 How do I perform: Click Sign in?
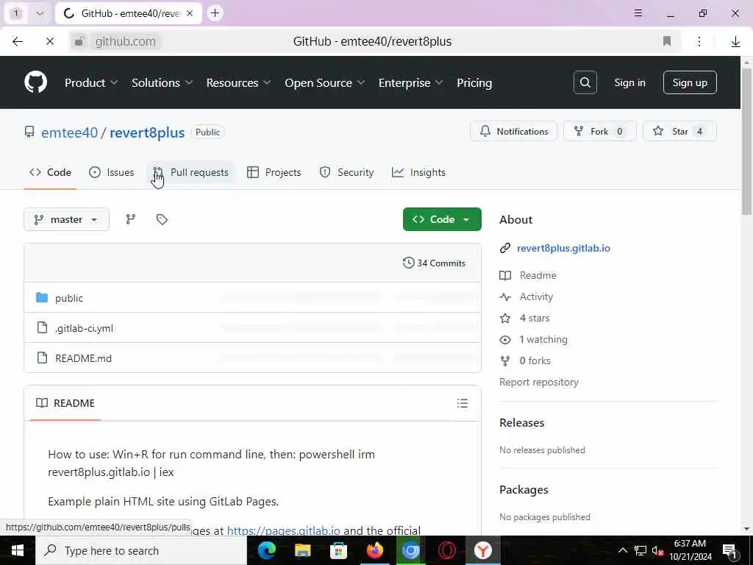(629, 82)
